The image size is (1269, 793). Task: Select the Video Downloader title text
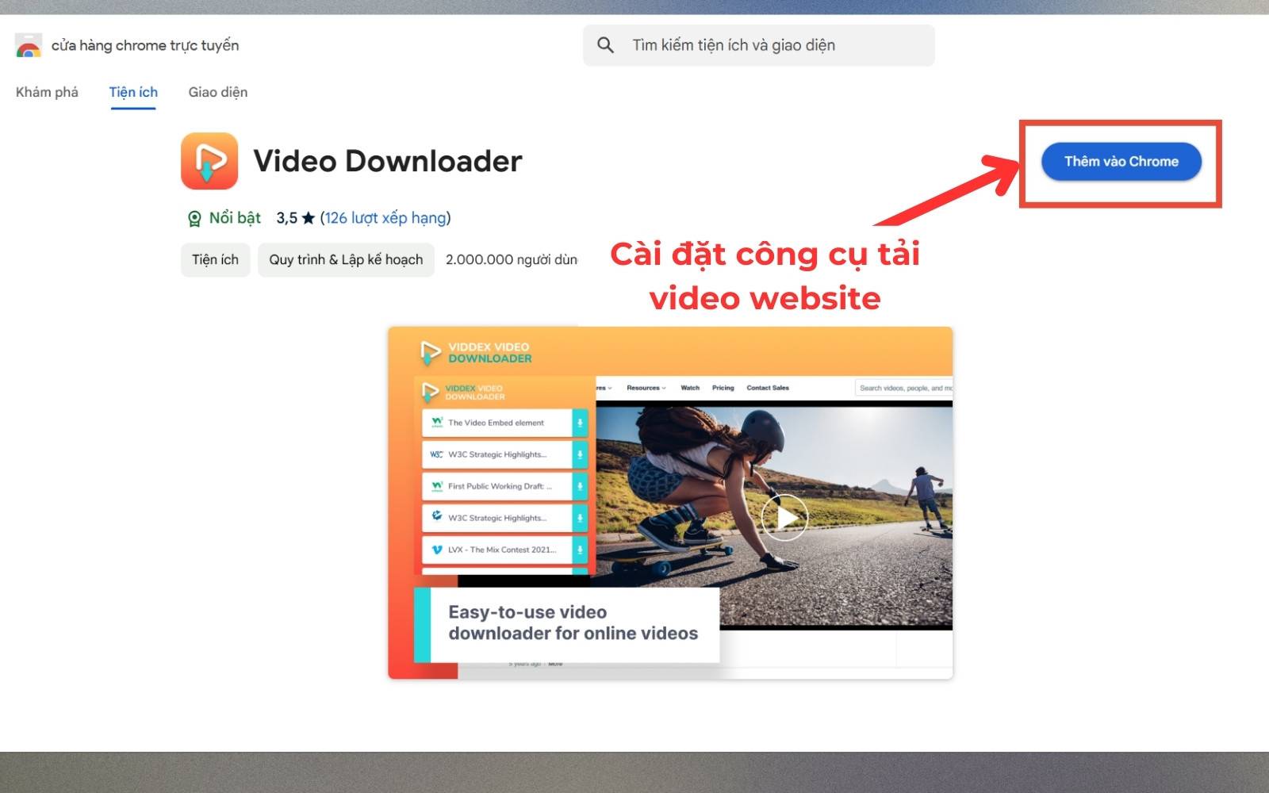coord(388,161)
